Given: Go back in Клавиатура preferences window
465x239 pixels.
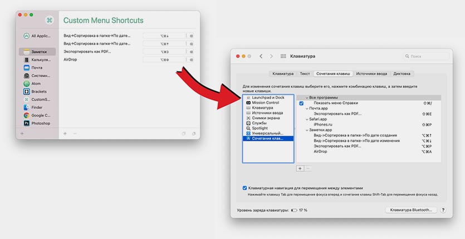Looking at the screenshot, I should tap(261, 56).
